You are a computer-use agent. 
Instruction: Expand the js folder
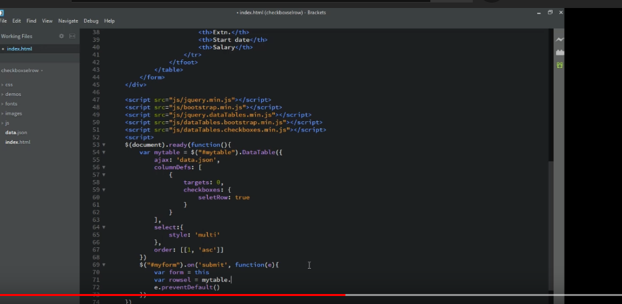pos(7,123)
